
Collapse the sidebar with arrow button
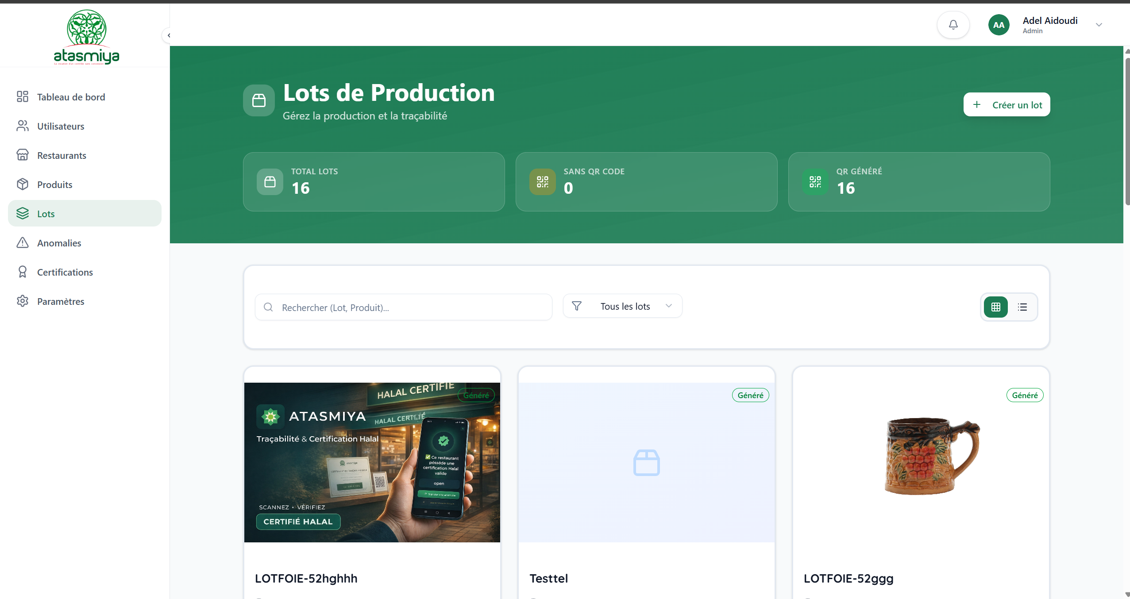(x=168, y=35)
